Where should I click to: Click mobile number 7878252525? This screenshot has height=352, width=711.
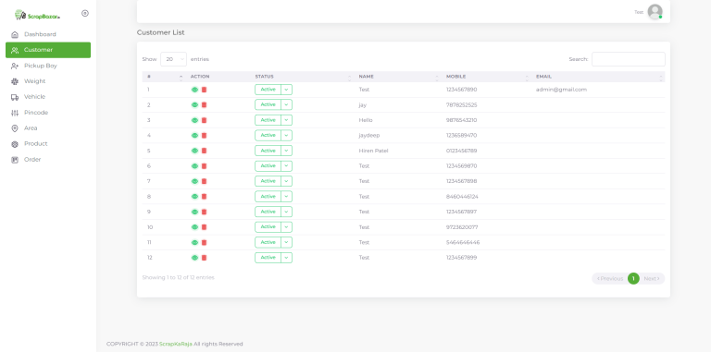point(461,105)
